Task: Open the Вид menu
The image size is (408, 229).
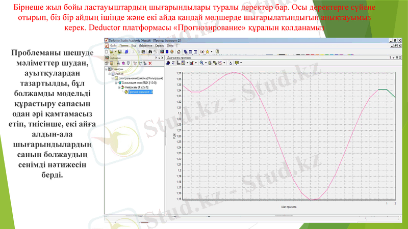Action: point(134,46)
